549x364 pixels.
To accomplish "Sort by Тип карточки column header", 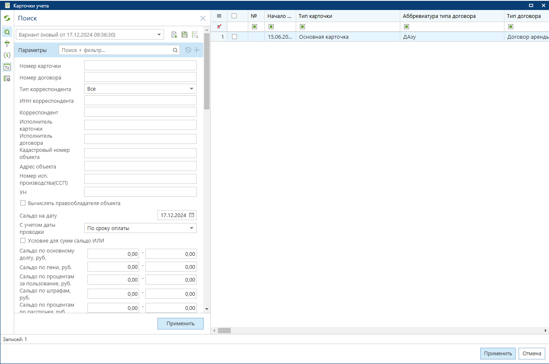I will pos(348,16).
